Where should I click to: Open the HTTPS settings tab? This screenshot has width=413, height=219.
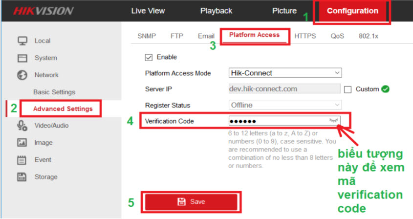[x=305, y=36]
